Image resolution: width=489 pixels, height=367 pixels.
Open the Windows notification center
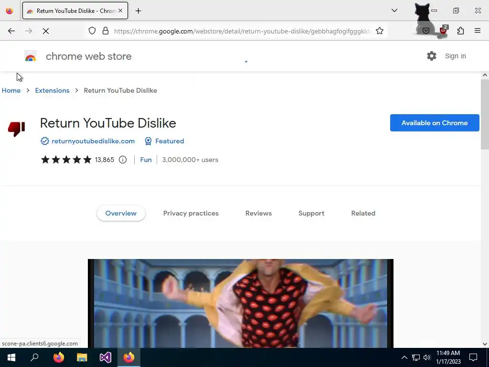(x=473, y=357)
